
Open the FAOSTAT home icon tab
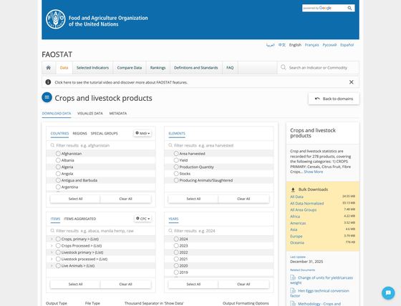coord(49,68)
